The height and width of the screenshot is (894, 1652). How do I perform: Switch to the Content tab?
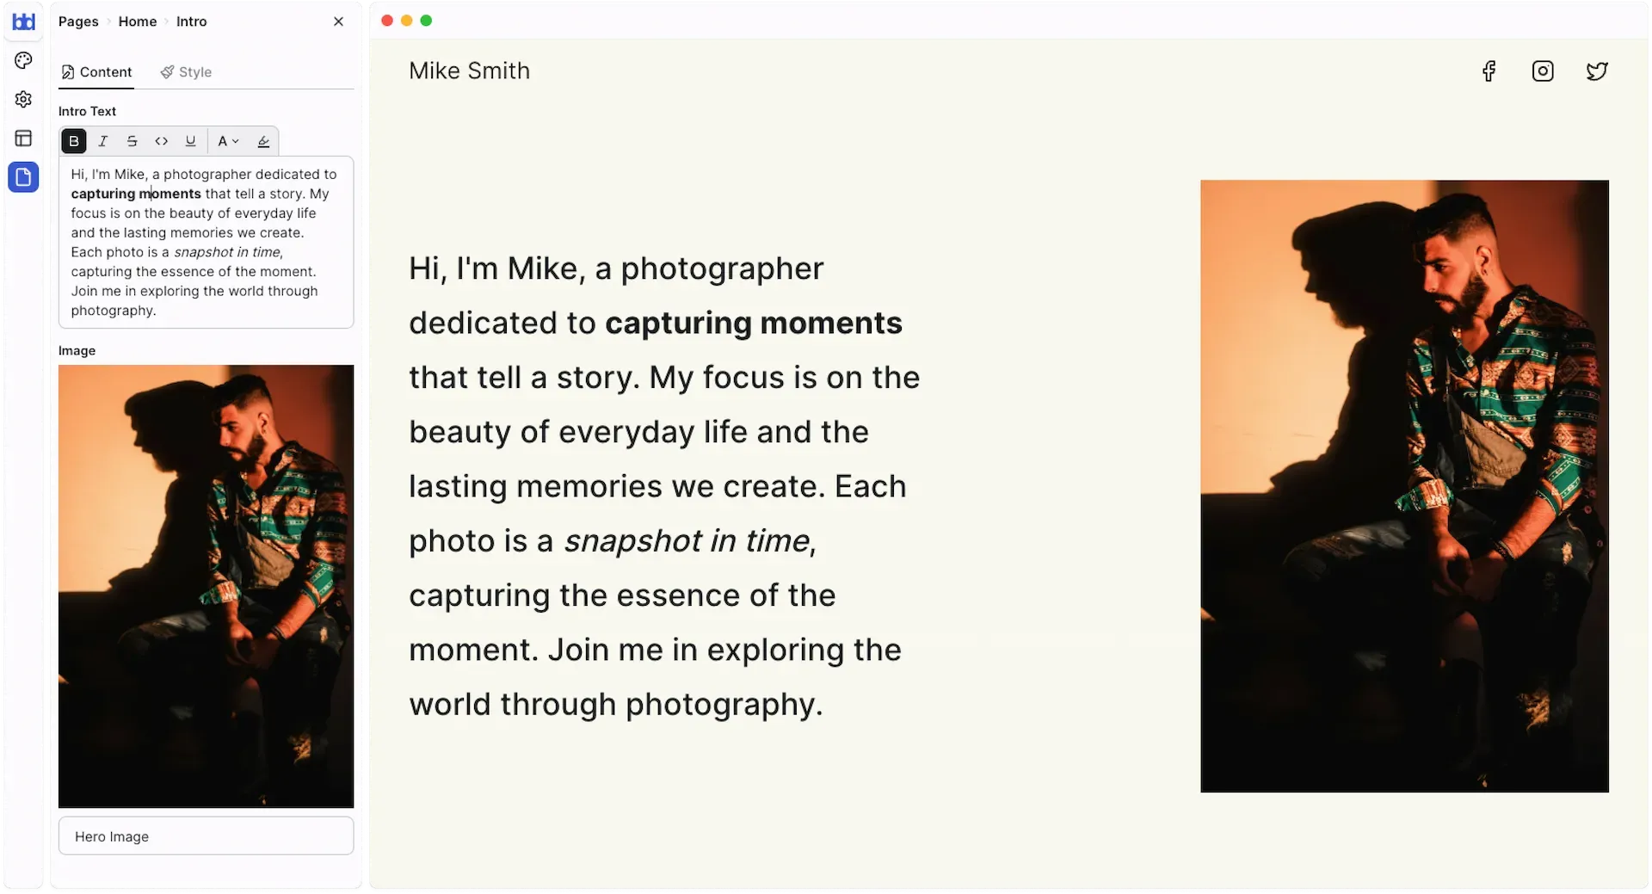(96, 72)
